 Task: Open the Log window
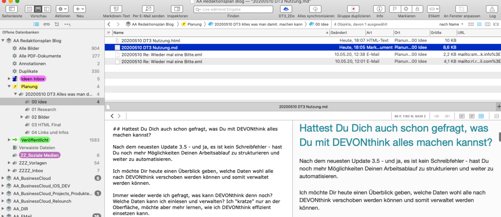pos(492,9)
